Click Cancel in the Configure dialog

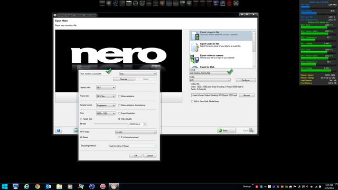(x=149, y=156)
